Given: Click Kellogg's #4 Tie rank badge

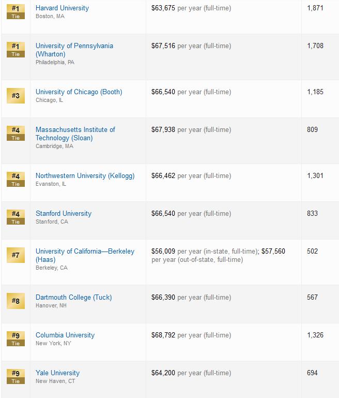Looking at the screenshot, I should pyautogui.click(x=16, y=179).
